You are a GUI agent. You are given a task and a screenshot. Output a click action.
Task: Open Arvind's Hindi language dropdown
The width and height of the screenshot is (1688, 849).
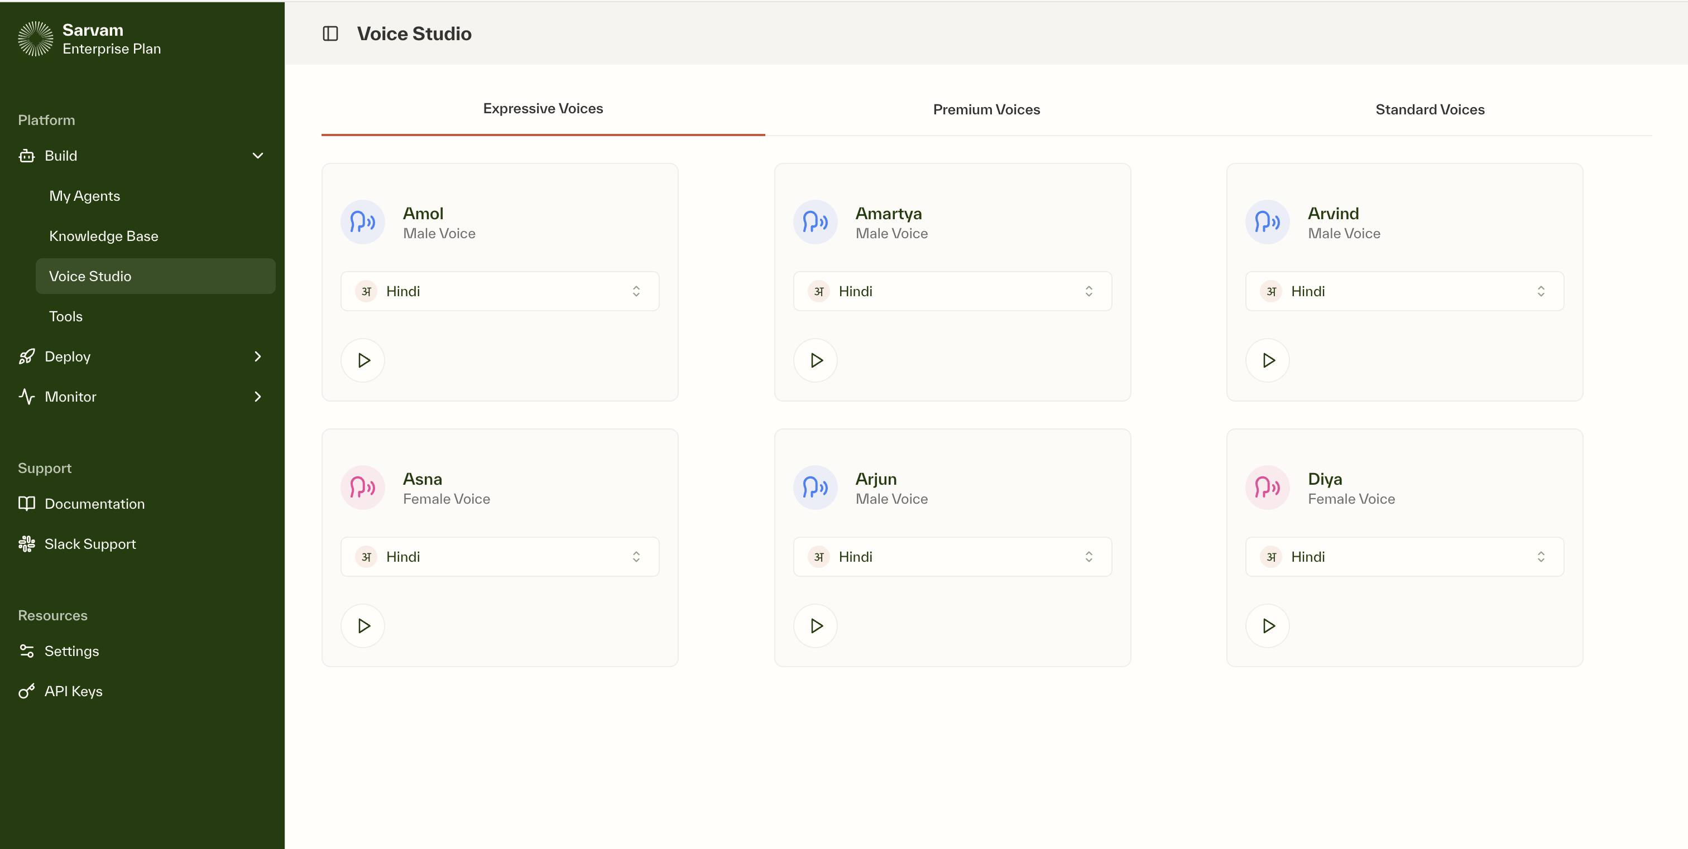point(1404,291)
